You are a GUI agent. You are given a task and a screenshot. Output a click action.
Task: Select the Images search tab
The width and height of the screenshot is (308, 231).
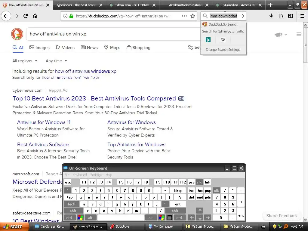pos(39,48)
